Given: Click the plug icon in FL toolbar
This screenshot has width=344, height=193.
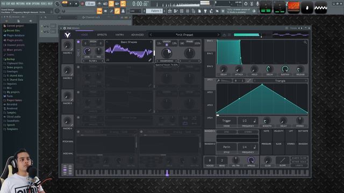Looking at the screenshot, I should (205, 11).
